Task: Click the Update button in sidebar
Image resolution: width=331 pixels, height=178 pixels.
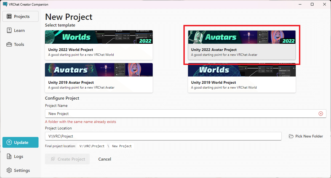Action: point(20,143)
